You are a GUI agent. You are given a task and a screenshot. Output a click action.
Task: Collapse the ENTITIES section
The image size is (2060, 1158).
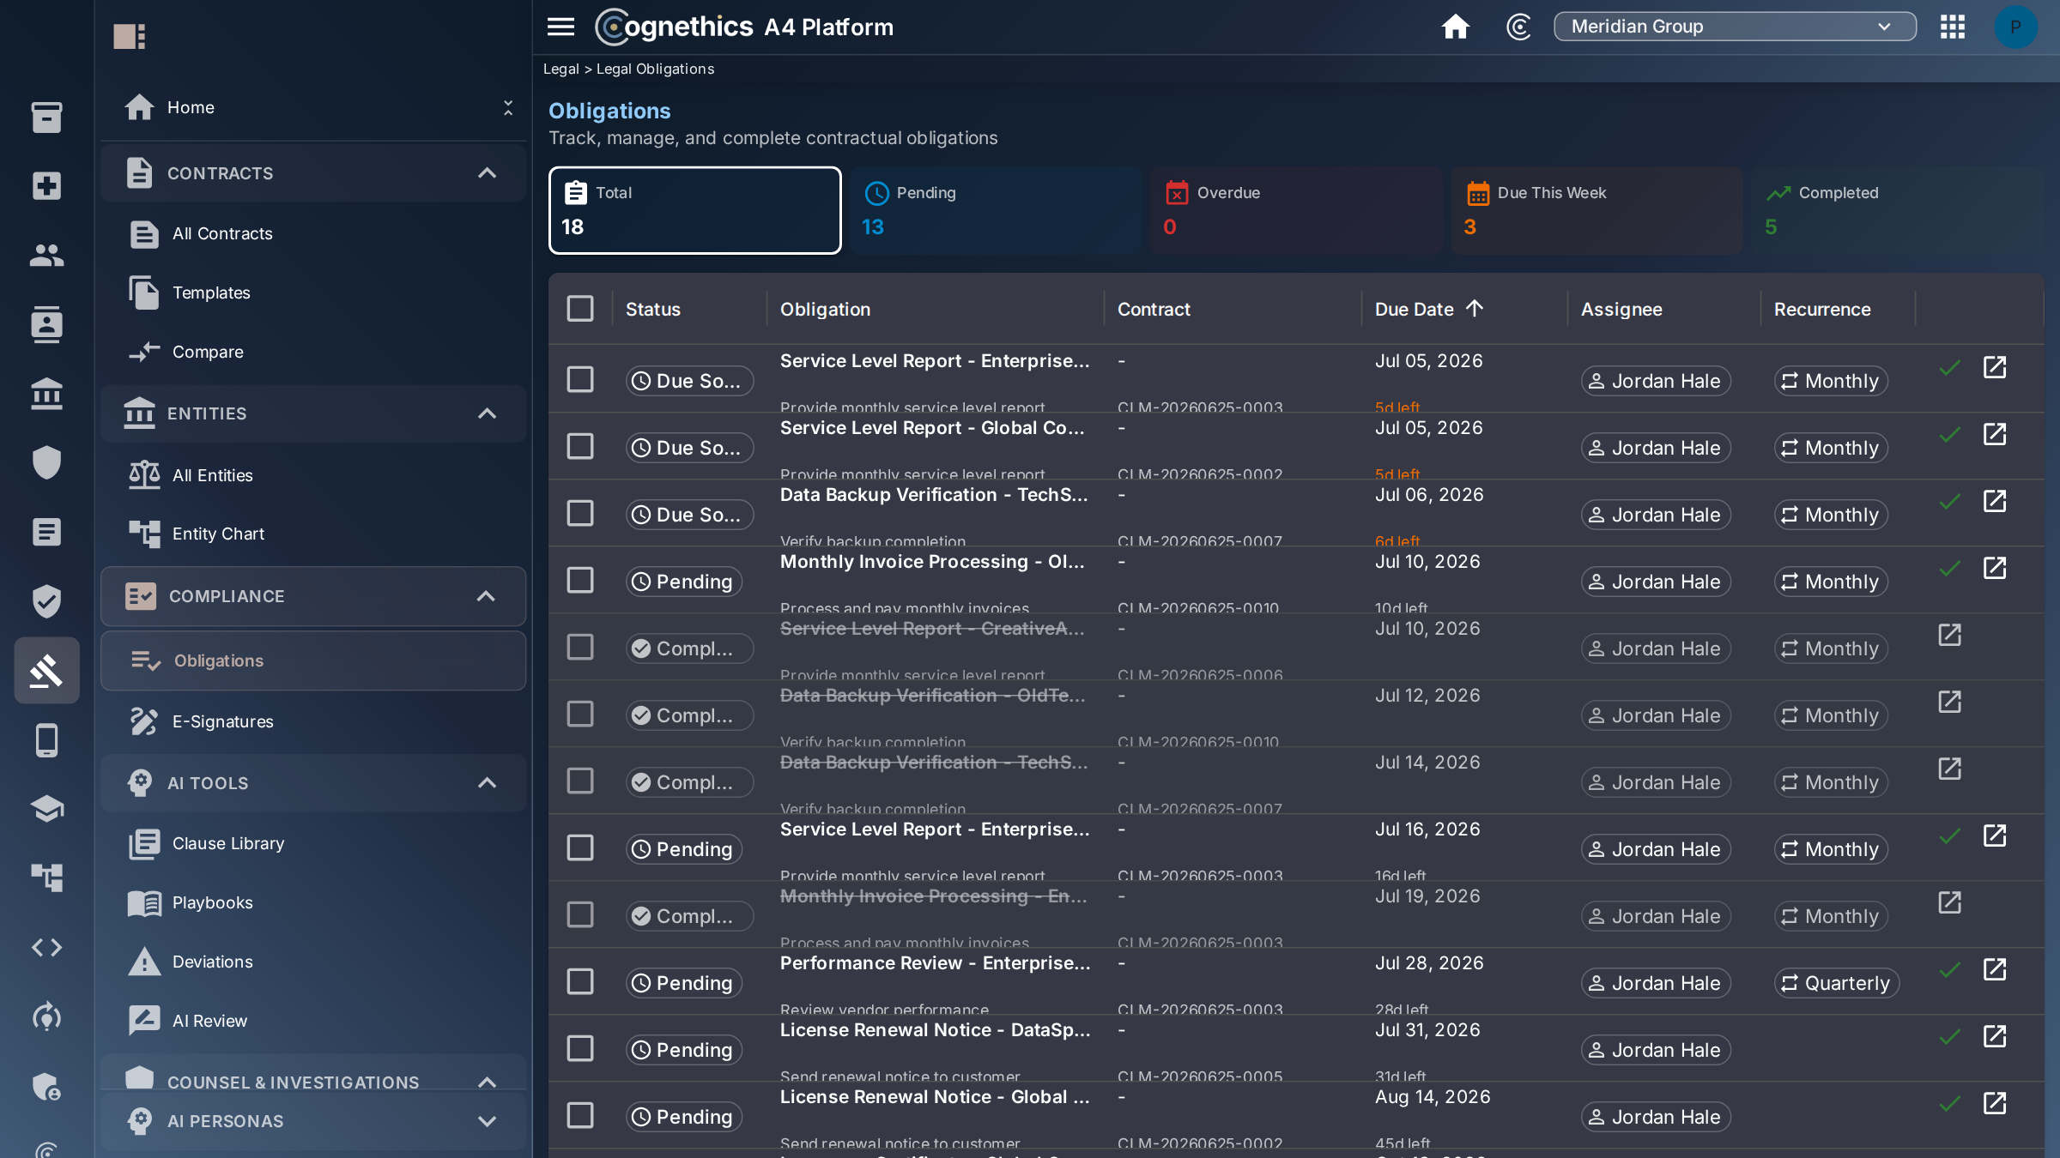[487, 413]
